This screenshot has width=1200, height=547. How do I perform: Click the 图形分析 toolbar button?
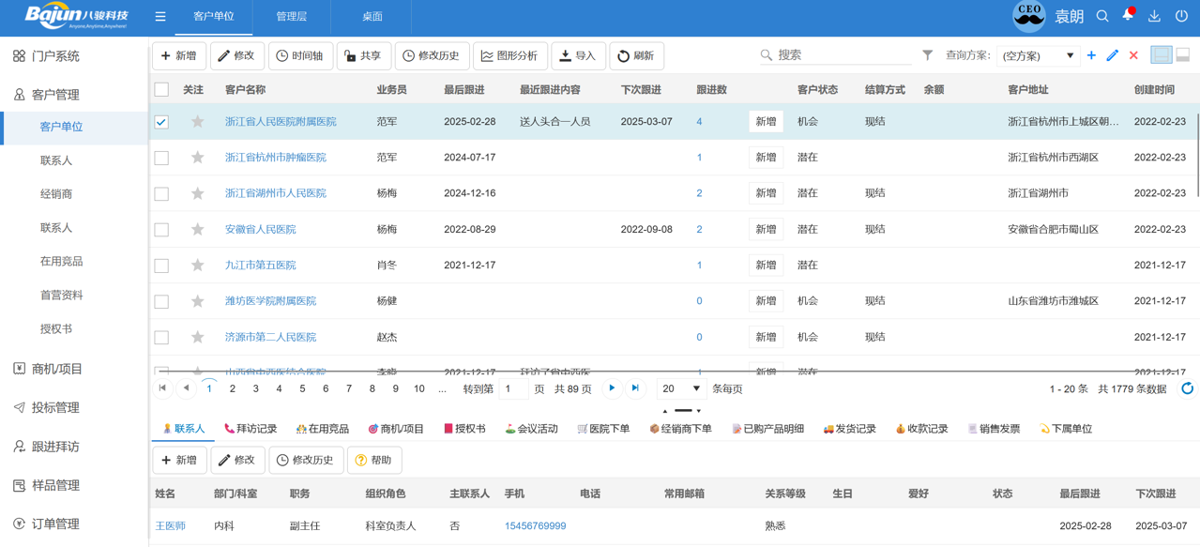(510, 56)
